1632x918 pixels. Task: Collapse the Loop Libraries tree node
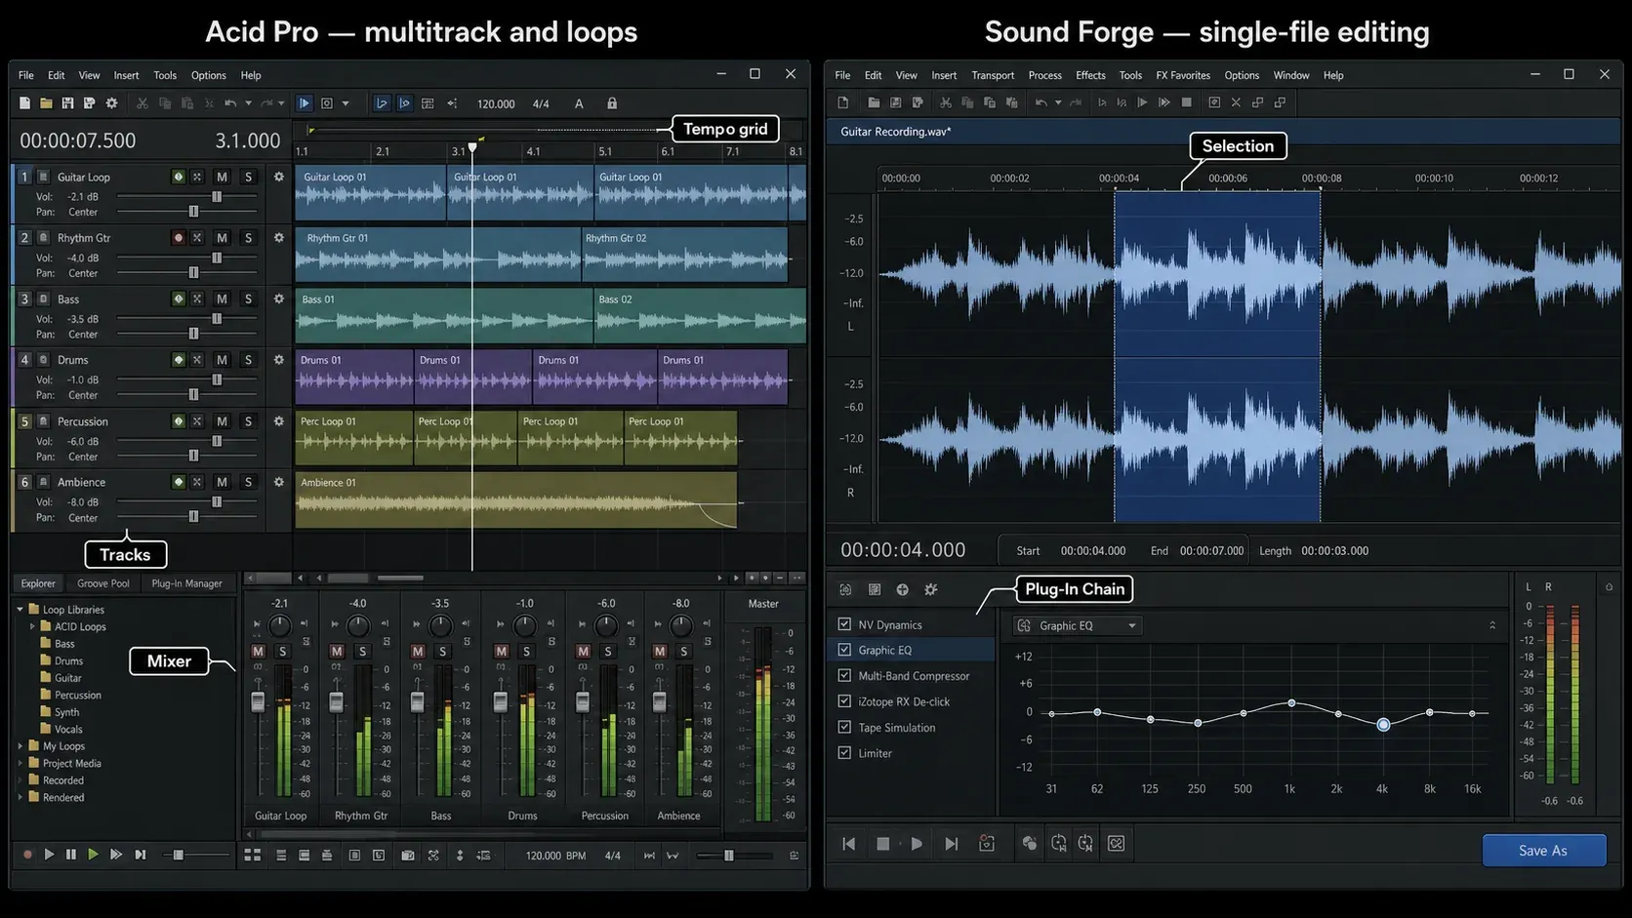pyautogui.click(x=20, y=610)
